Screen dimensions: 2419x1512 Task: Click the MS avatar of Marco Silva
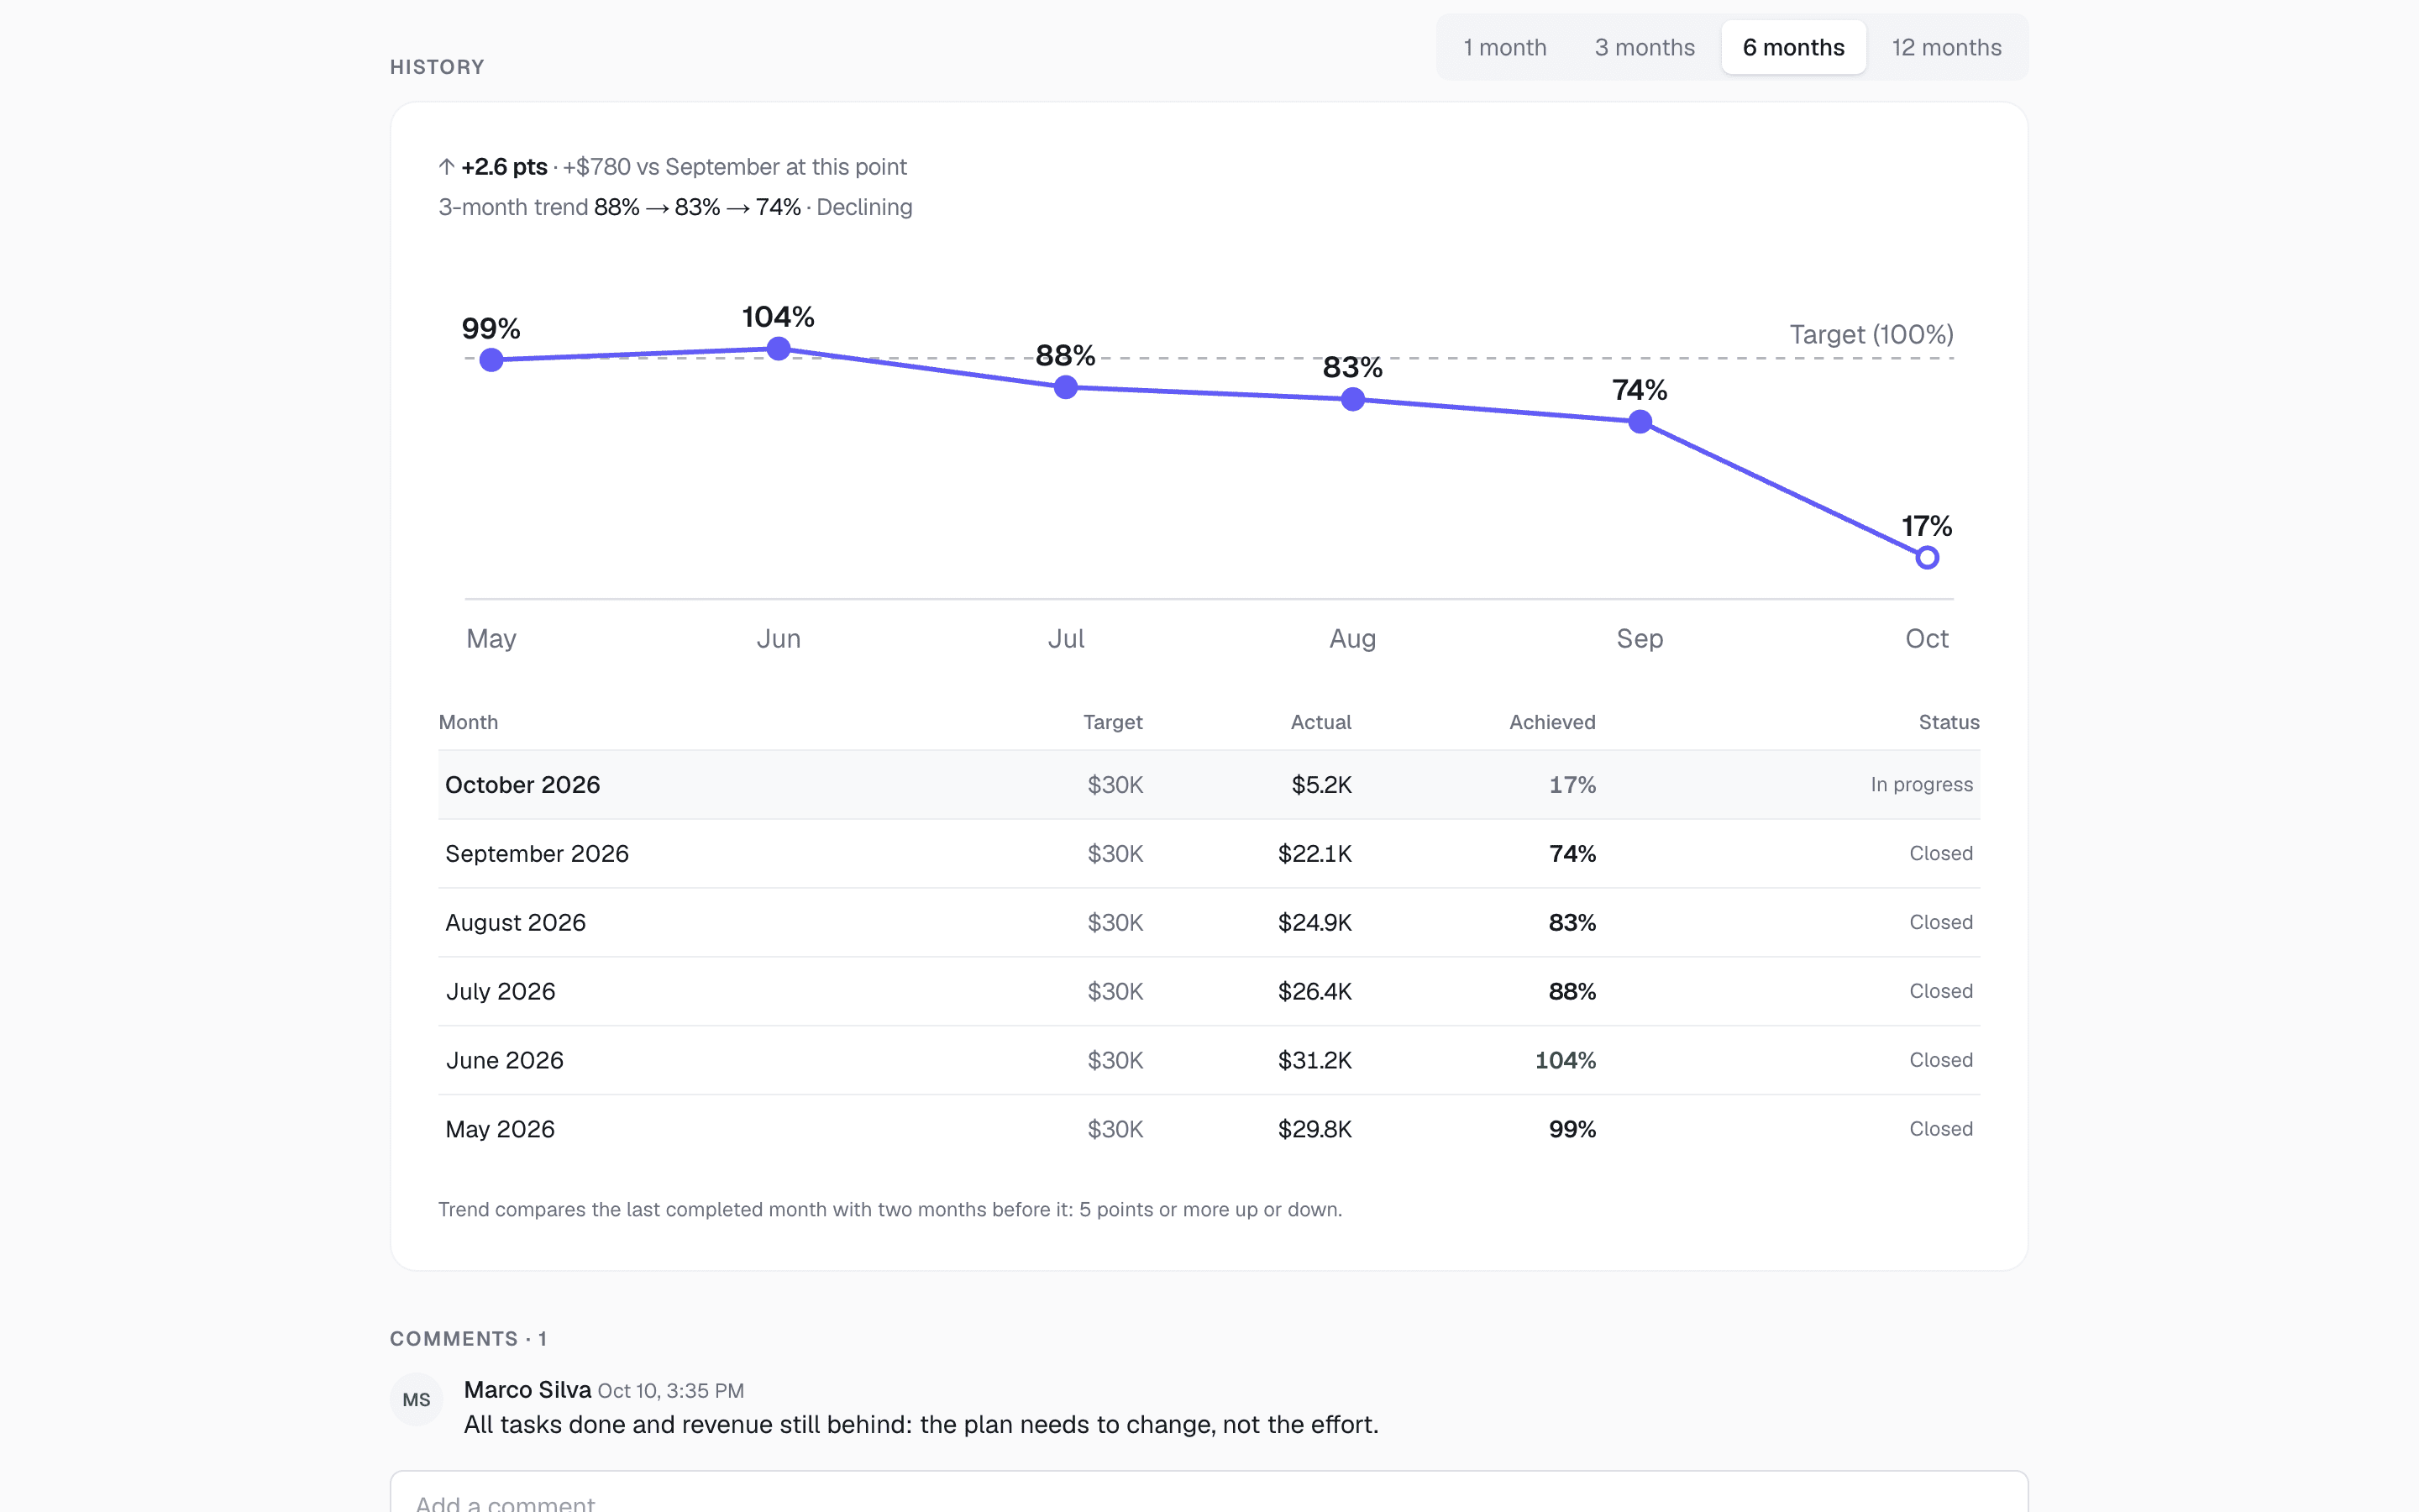417,1399
